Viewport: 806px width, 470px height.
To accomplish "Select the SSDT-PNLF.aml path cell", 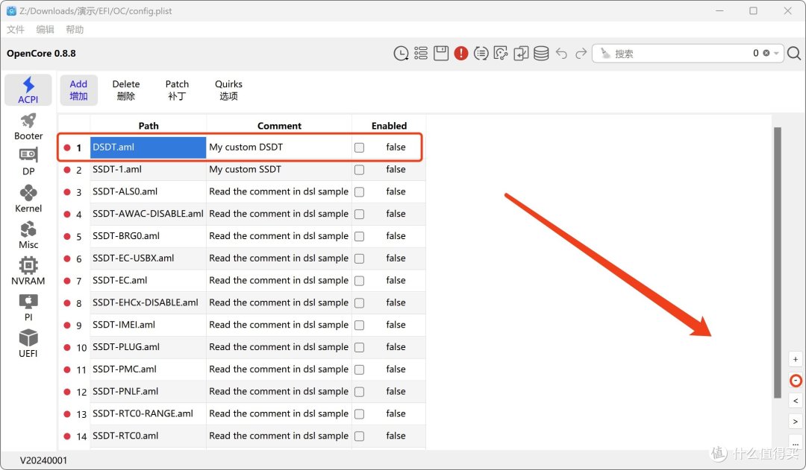I will pyautogui.click(x=148, y=392).
